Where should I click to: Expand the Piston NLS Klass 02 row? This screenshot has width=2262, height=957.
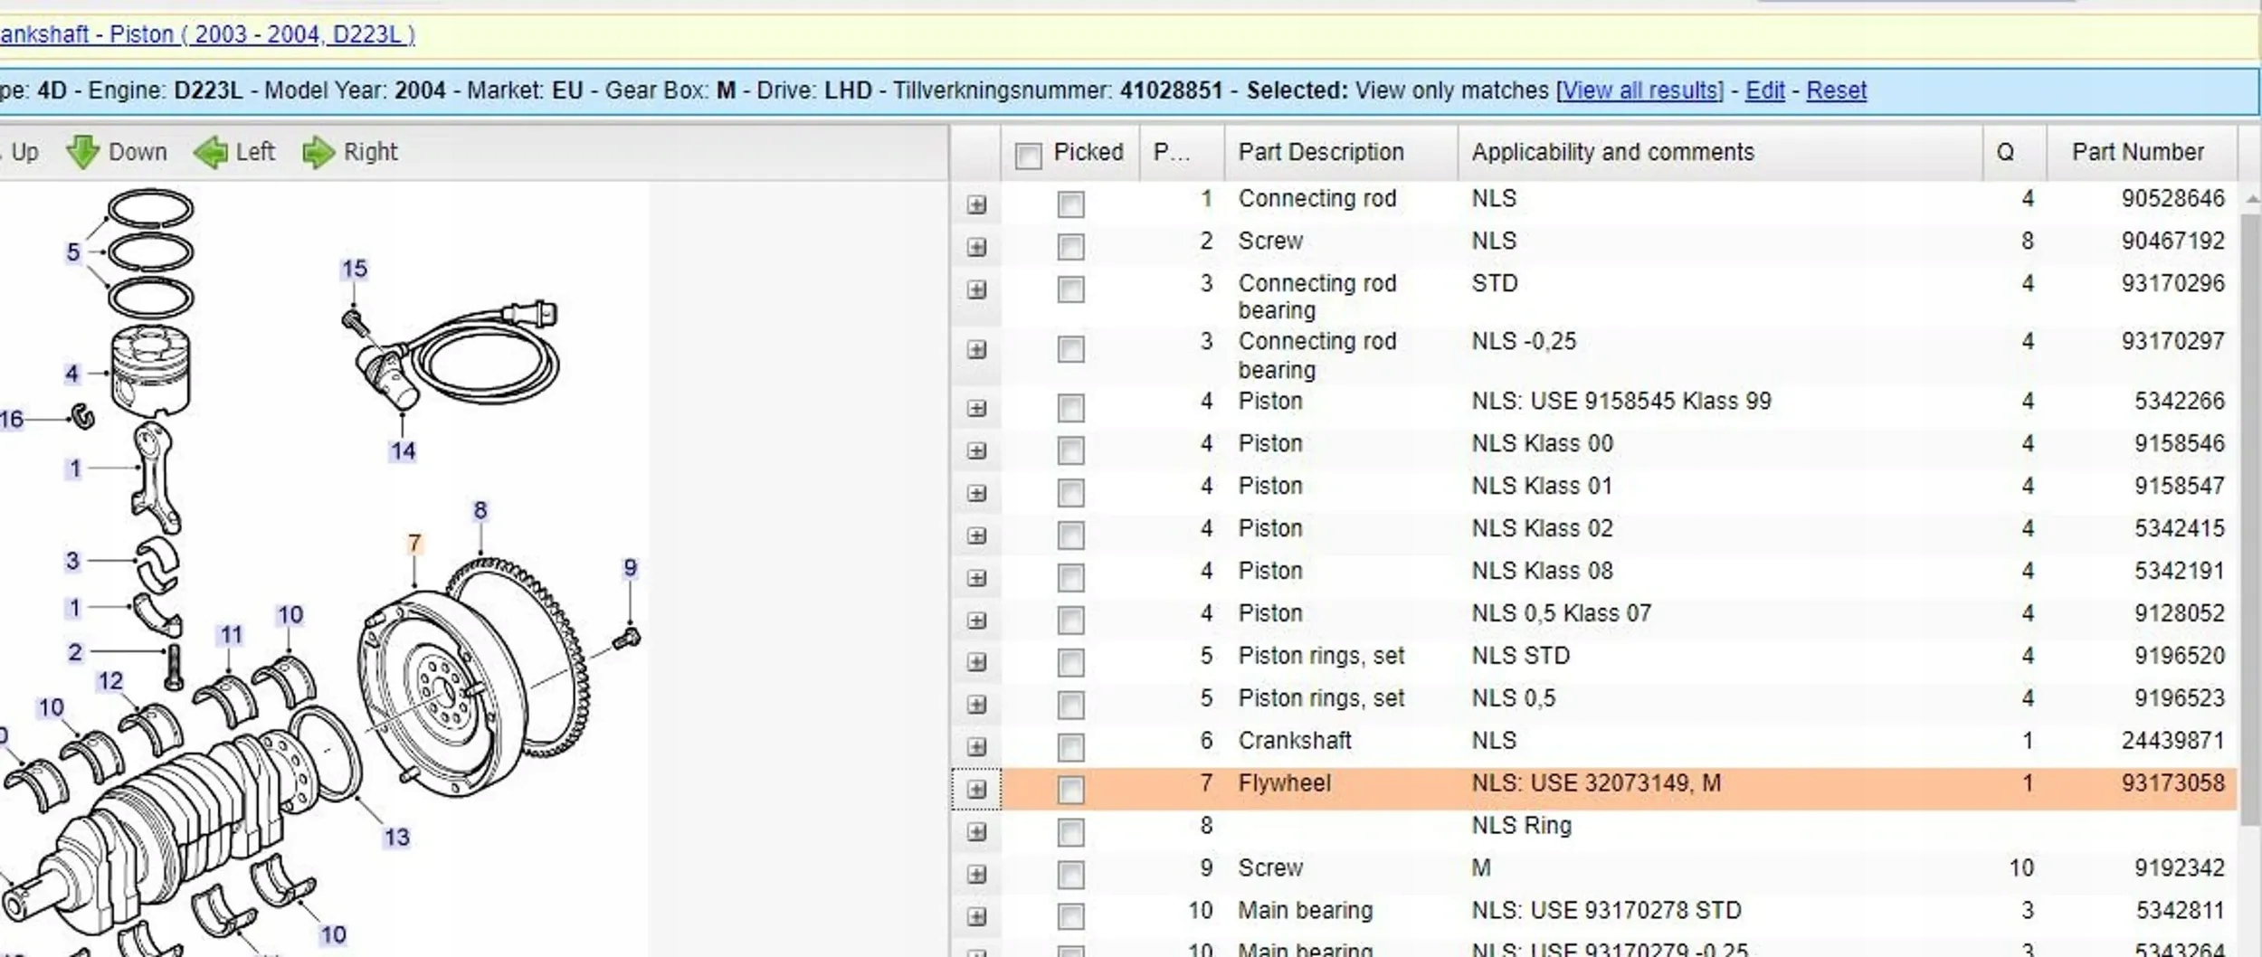coord(976,535)
